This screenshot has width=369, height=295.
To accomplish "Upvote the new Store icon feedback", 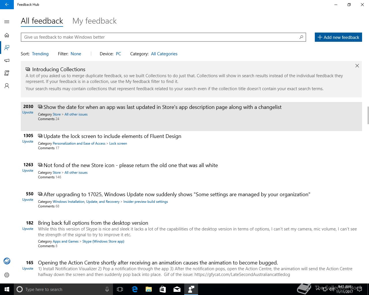I will [x=28, y=171].
